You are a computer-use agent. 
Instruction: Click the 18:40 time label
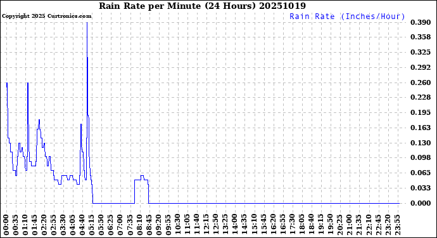click(x=311, y=225)
